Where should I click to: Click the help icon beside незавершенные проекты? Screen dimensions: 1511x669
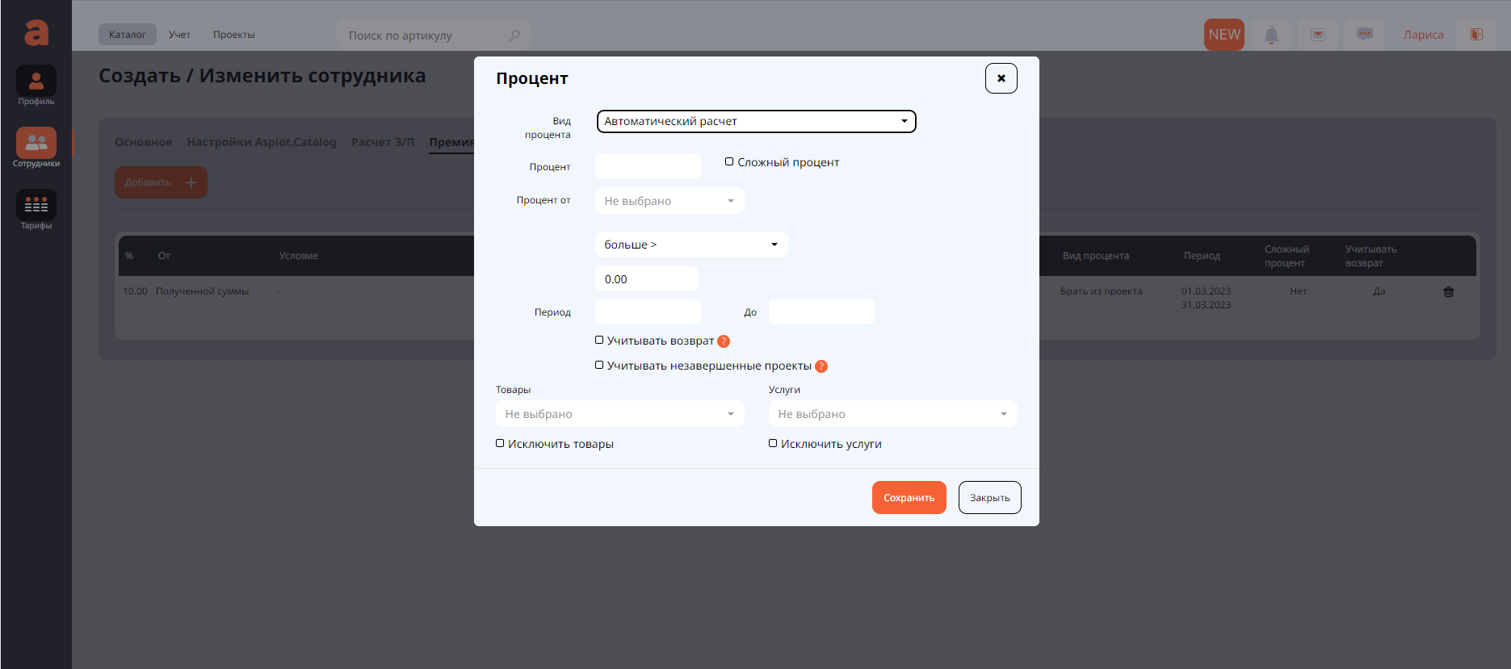pos(821,366)
